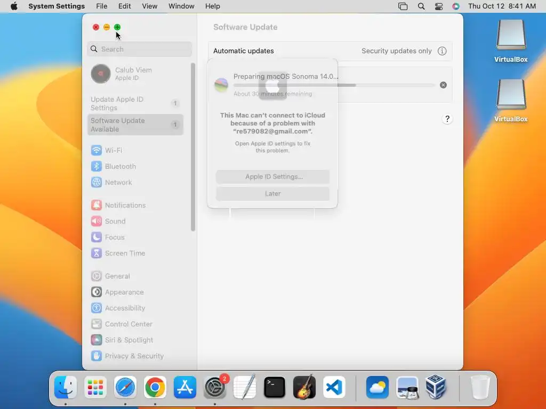Open the Network globe icon
This screenshot has width=546, height=409.
(97, 182)
